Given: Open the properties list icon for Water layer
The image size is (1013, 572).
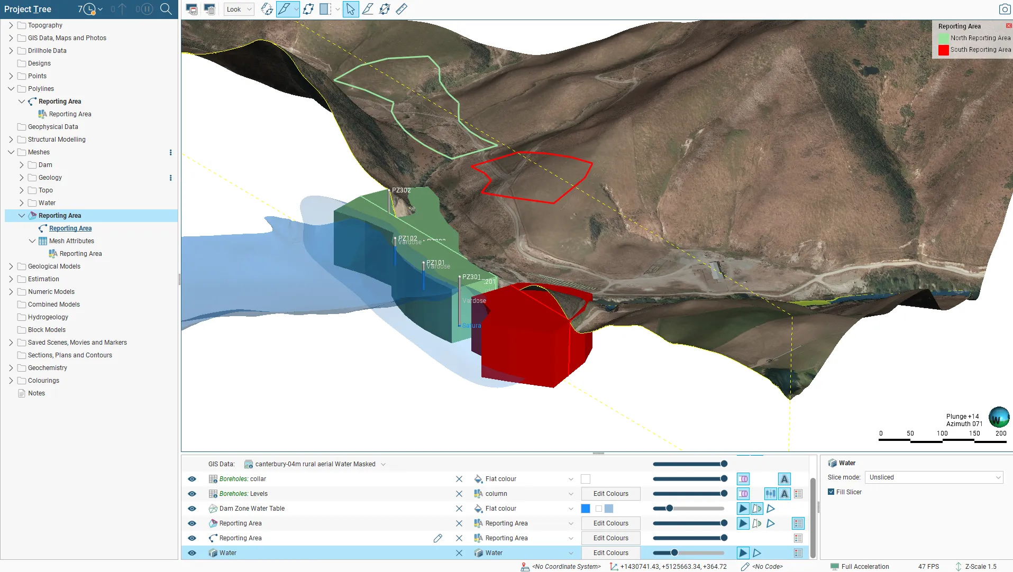Looking at the screenshot, I should click(798, 552).
